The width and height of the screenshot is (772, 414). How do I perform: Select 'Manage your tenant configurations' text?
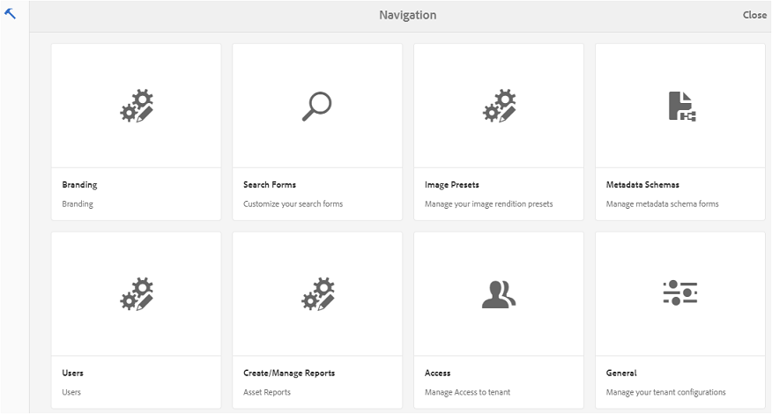[x=665, y=392]
